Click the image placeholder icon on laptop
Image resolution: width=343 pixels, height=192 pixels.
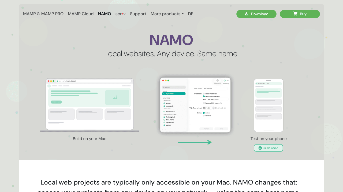click(x=115, y=98)
